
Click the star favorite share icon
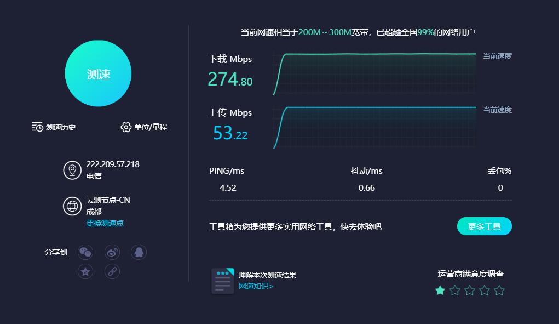[85, 271]
